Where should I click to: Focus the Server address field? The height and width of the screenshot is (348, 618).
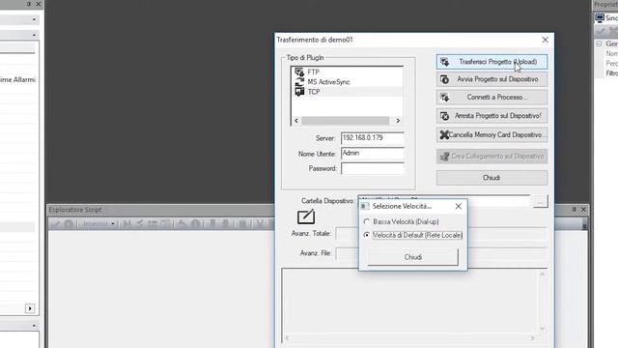(x=373, y=138)
